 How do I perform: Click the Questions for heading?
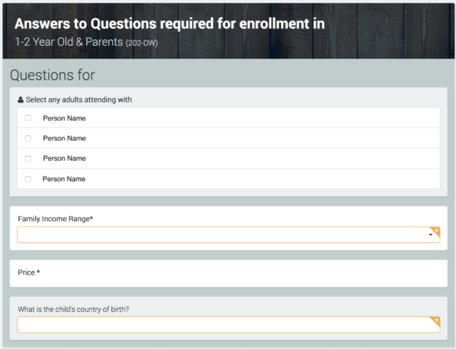52,75
